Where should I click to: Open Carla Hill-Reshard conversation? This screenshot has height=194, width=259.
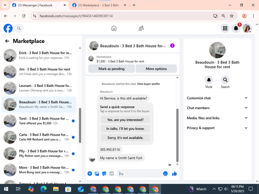39,137
